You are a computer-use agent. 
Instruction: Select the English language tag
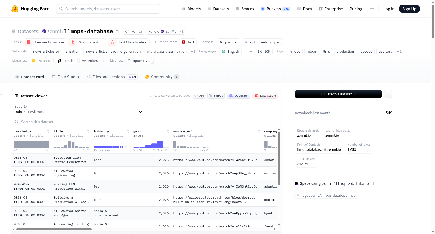[x=230, y=51]
